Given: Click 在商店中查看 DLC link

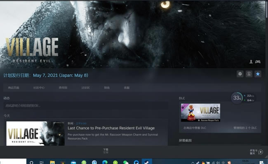Looking at the screenshot, I should (x=195, y=128).
